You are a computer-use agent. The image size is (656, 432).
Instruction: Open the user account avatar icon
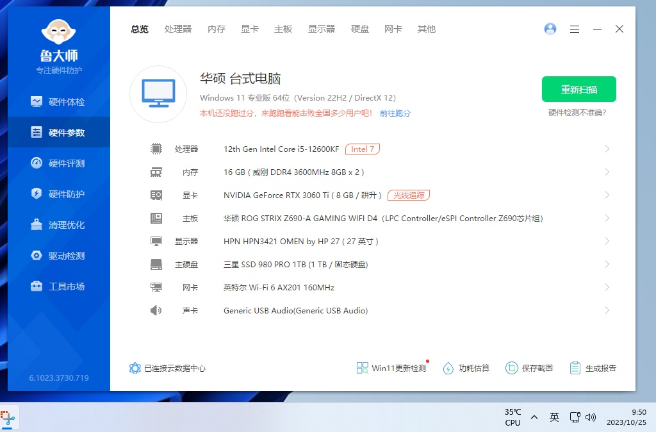point(550,29)
